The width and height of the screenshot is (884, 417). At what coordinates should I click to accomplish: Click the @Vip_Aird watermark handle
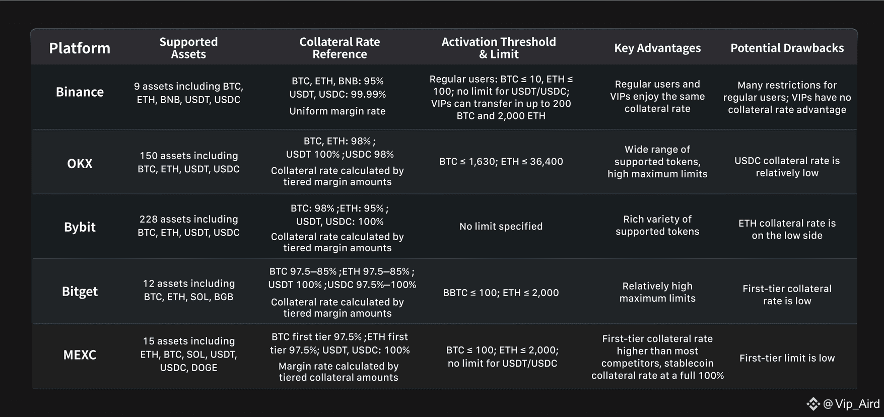click(x=851, y=404)
